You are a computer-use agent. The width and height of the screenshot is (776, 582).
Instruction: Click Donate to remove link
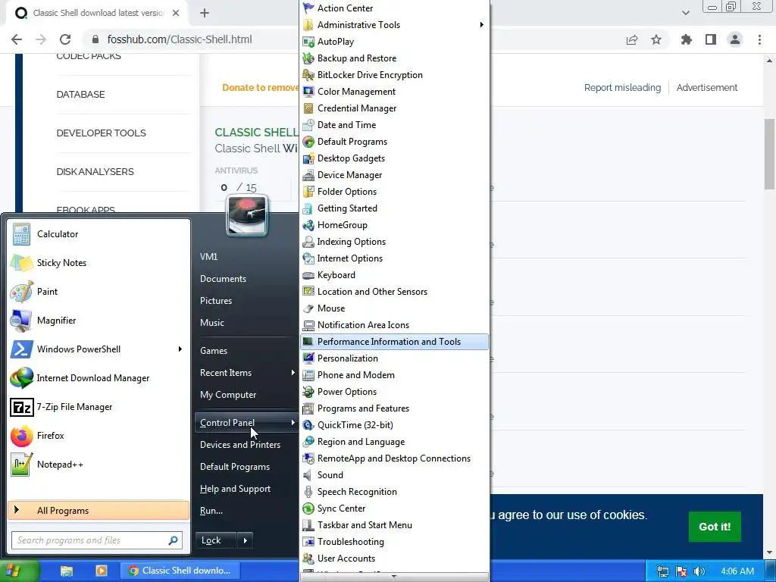[x=261, y=88]
